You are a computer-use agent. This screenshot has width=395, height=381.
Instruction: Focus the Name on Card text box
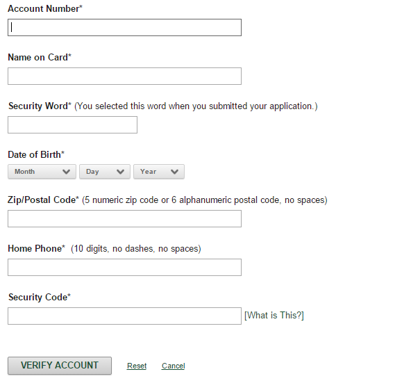click(x=124, y=76)
